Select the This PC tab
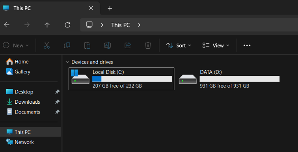 [x=50, y=8]
